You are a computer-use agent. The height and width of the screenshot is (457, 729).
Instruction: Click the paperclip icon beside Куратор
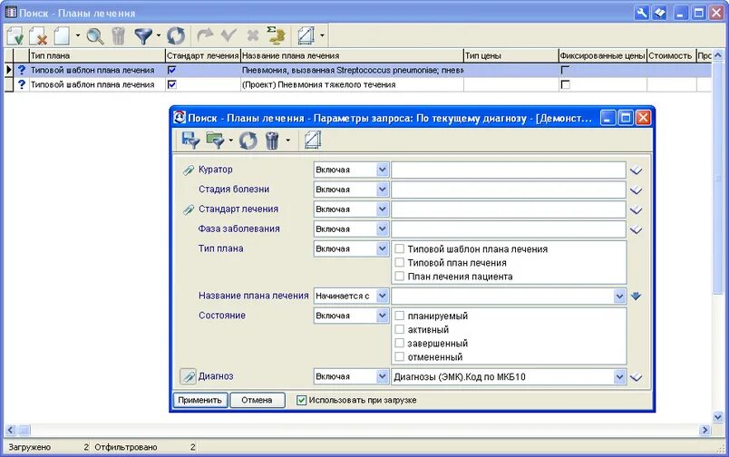[189, 170]
